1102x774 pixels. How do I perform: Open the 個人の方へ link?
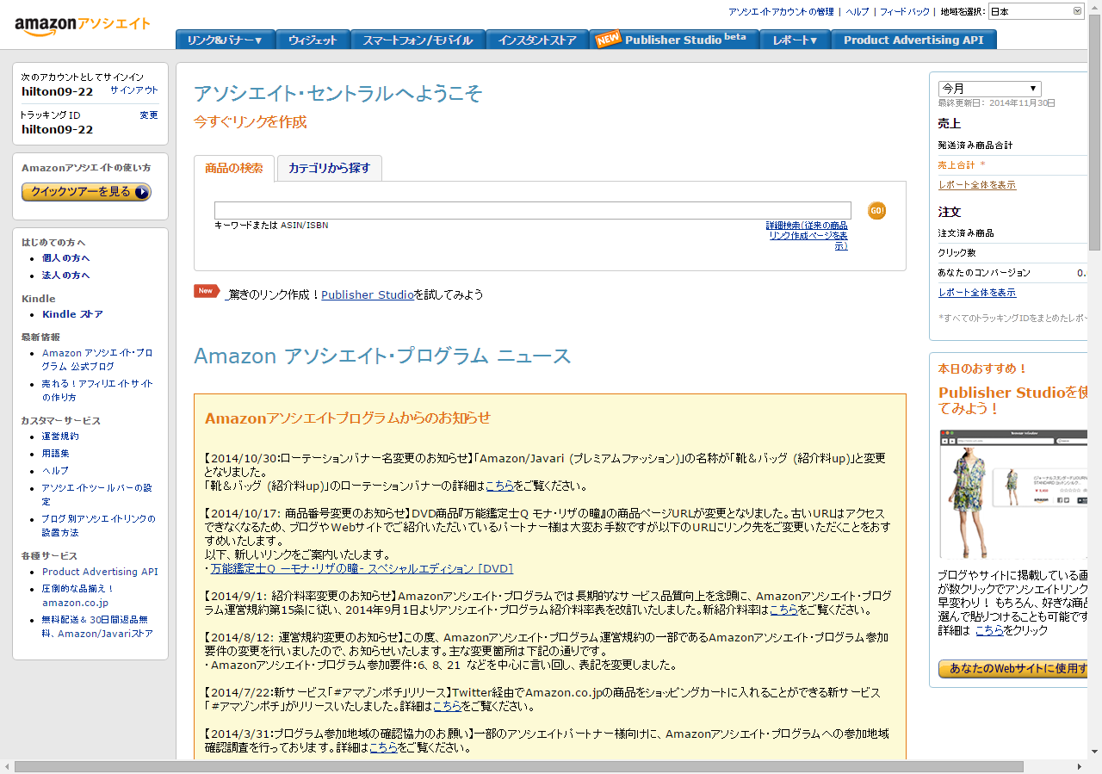[x=66, y=258]
